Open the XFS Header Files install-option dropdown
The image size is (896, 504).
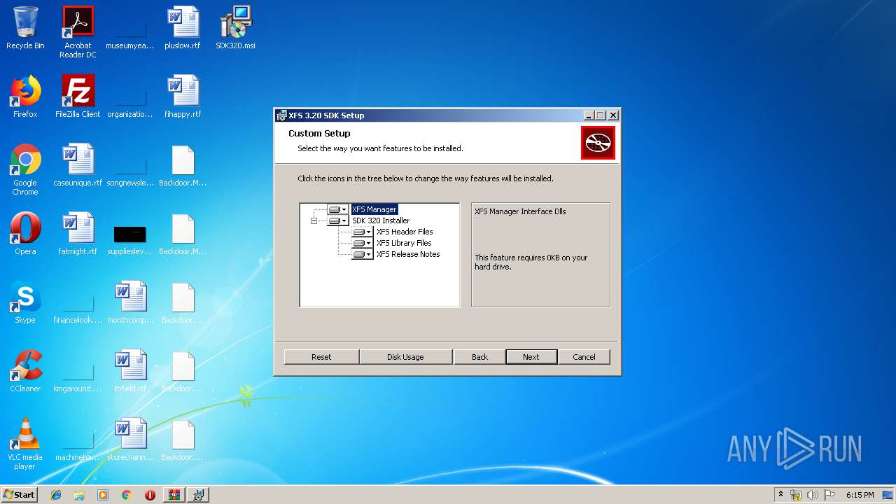363,232
